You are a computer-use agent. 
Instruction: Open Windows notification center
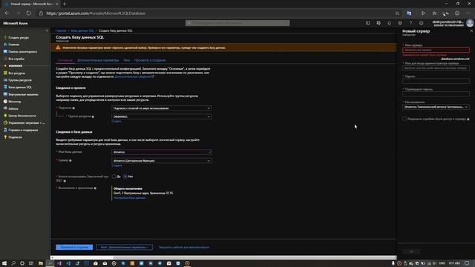tap(467, 263)
